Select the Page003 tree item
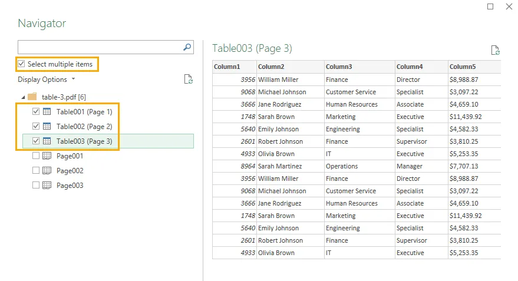Screen dimensions: 518x281 tap(70, 186)
